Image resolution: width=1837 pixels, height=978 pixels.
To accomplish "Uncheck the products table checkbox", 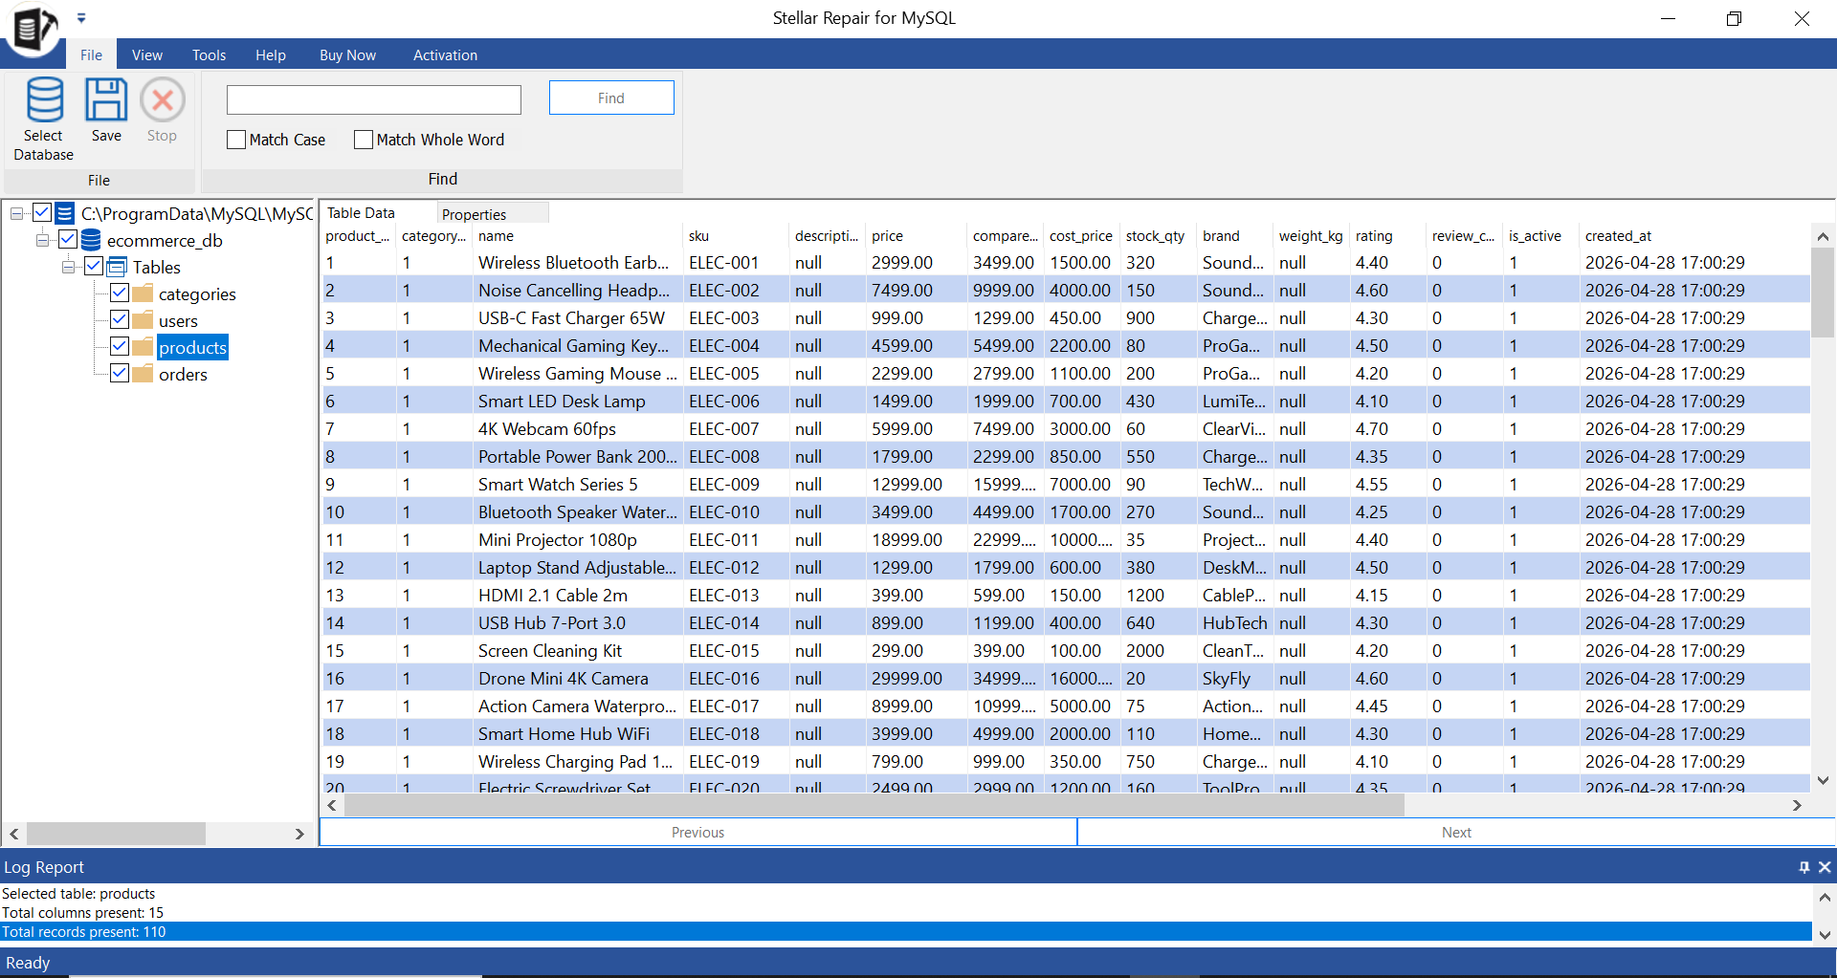I will coord(120,346).
